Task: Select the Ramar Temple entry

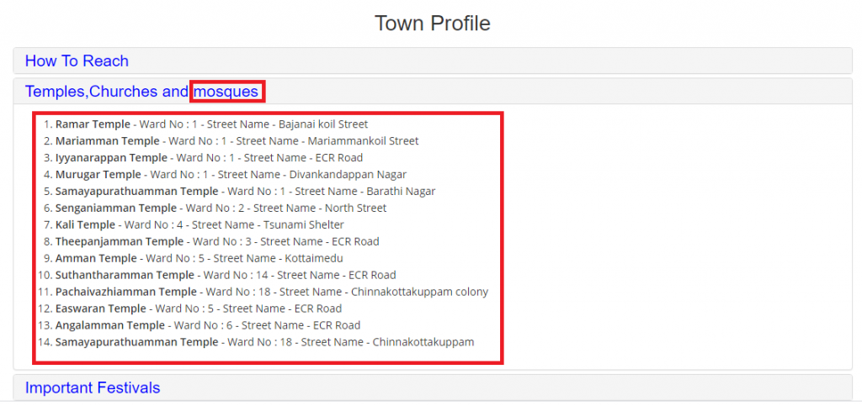Action: pyautogui.click(x=211, y=124)
